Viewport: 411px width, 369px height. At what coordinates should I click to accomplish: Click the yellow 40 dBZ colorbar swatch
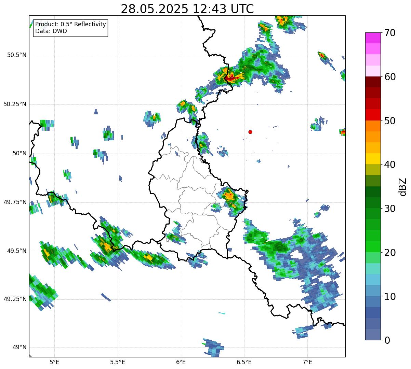[x=373, y=159]
